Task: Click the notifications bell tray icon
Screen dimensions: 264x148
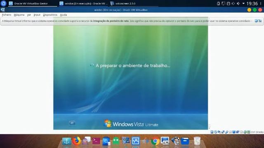Action: click(x=218, y=4)
